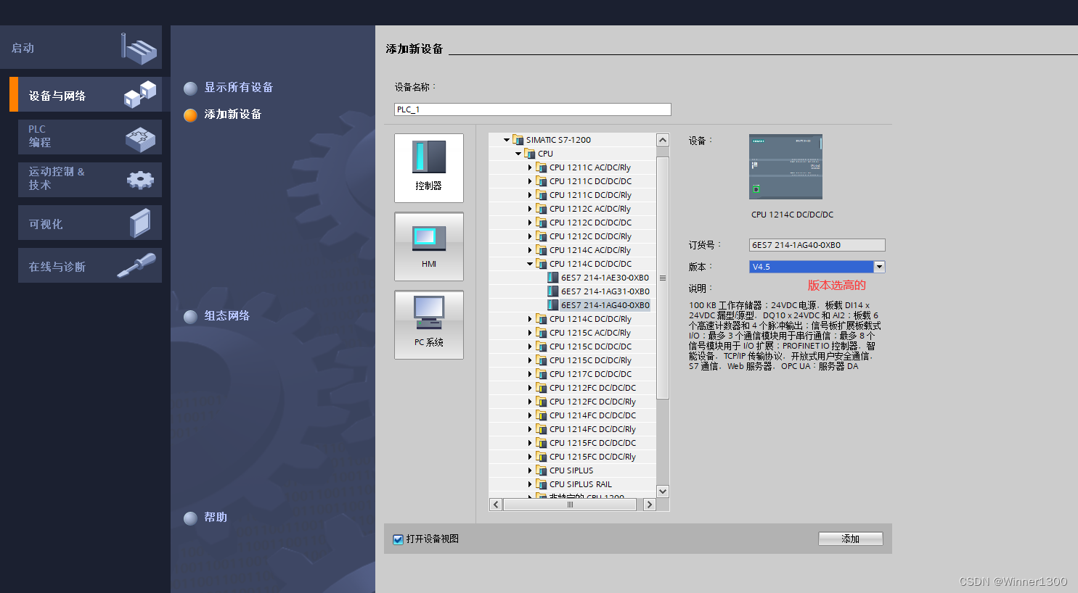
Task: Click the grey 帮助 bullet
Action: pos(191,518)
